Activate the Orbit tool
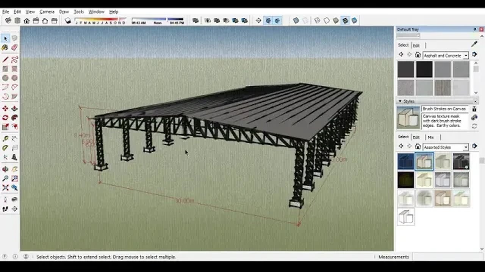The width and height of the screenshot is (485, 272). pos(5,169)
